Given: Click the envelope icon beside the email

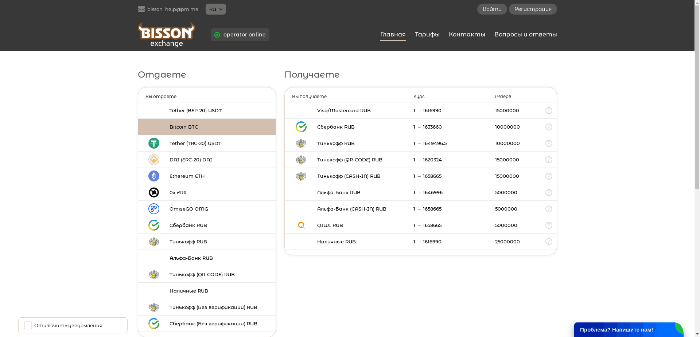Looking at the screenshot, I should pyautogui.click(x=141, y=9).
